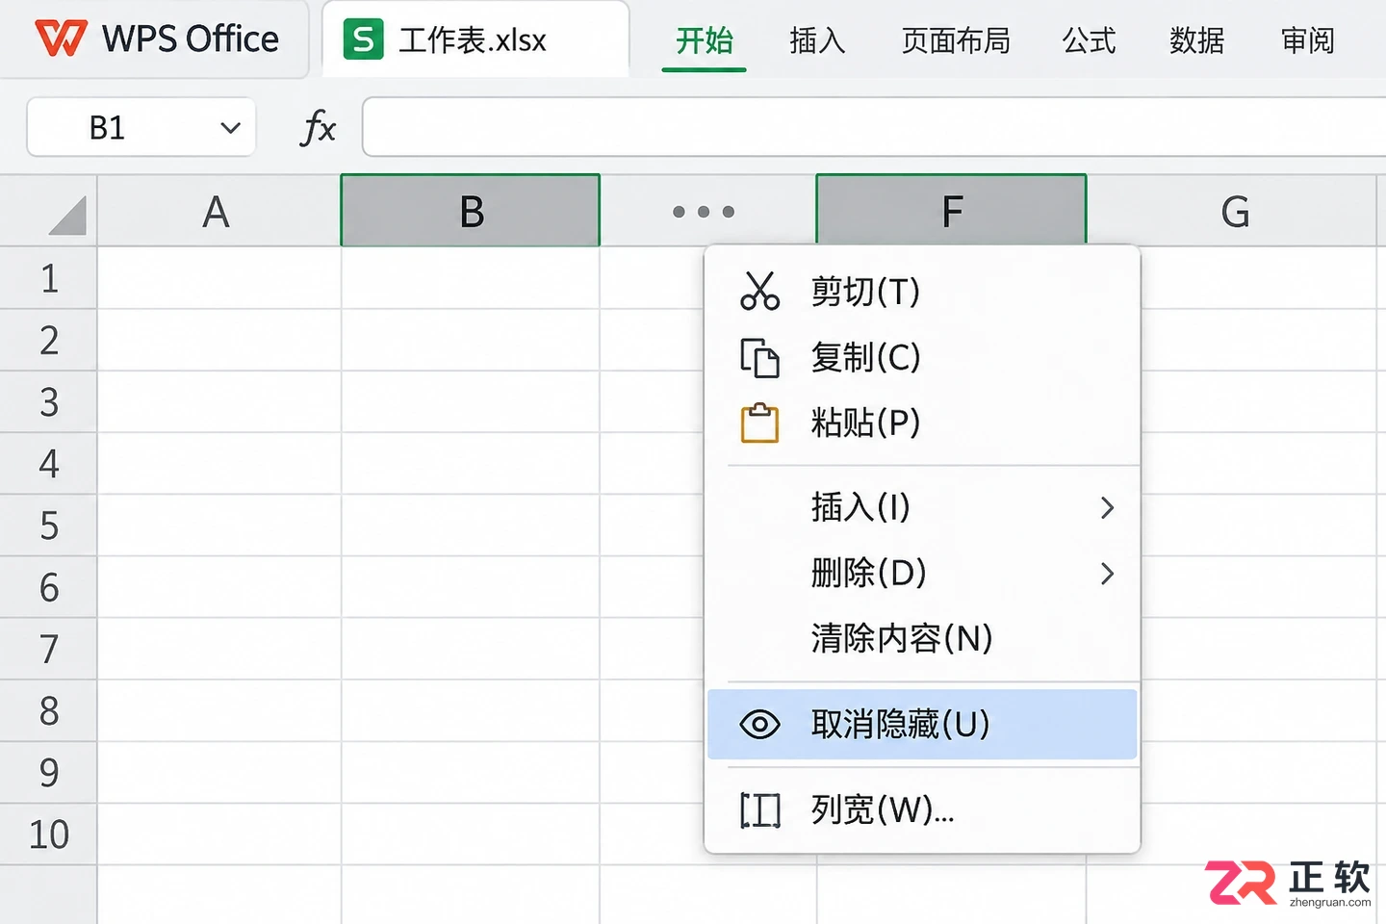
Task: Open the 审阅 ribbon tab
Action: tap(1307, 40)
